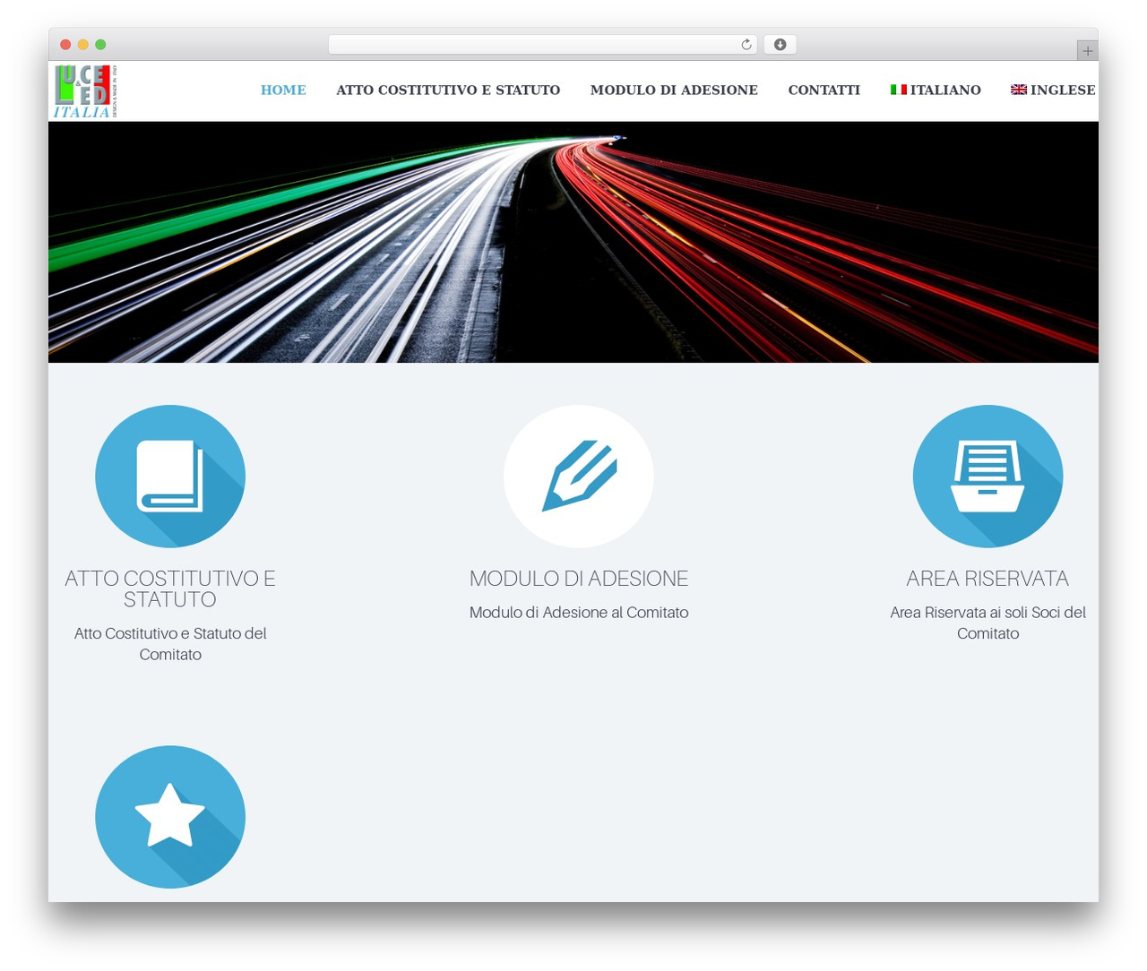The height and width of the screenshot is (971, 1147).
Task: Click the highway light trails banner
Action: click(573, 242)
